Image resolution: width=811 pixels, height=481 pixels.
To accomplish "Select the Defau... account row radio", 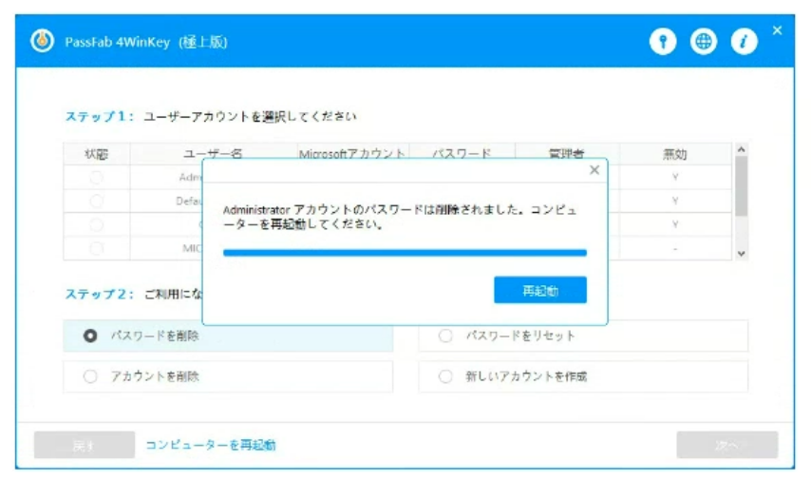I will point(96,201).
